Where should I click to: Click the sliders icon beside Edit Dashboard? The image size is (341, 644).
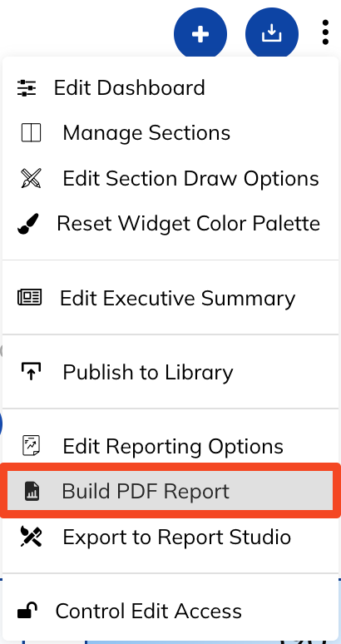pos(27,88)
